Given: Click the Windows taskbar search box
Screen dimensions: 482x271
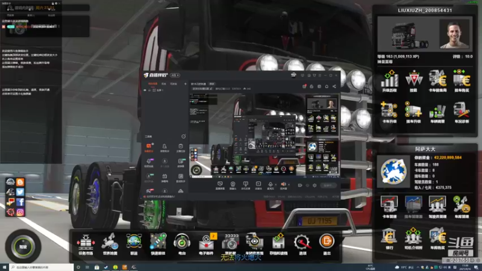Looking at the screenshot, I should click(42, 267).
